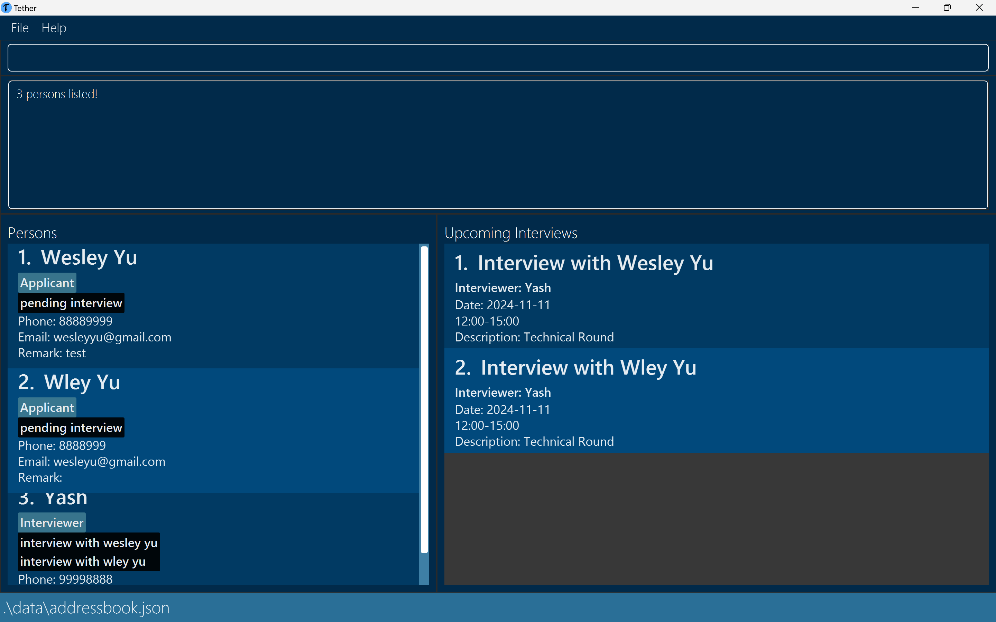Click the 'interview with wley yu' tag

83,562
